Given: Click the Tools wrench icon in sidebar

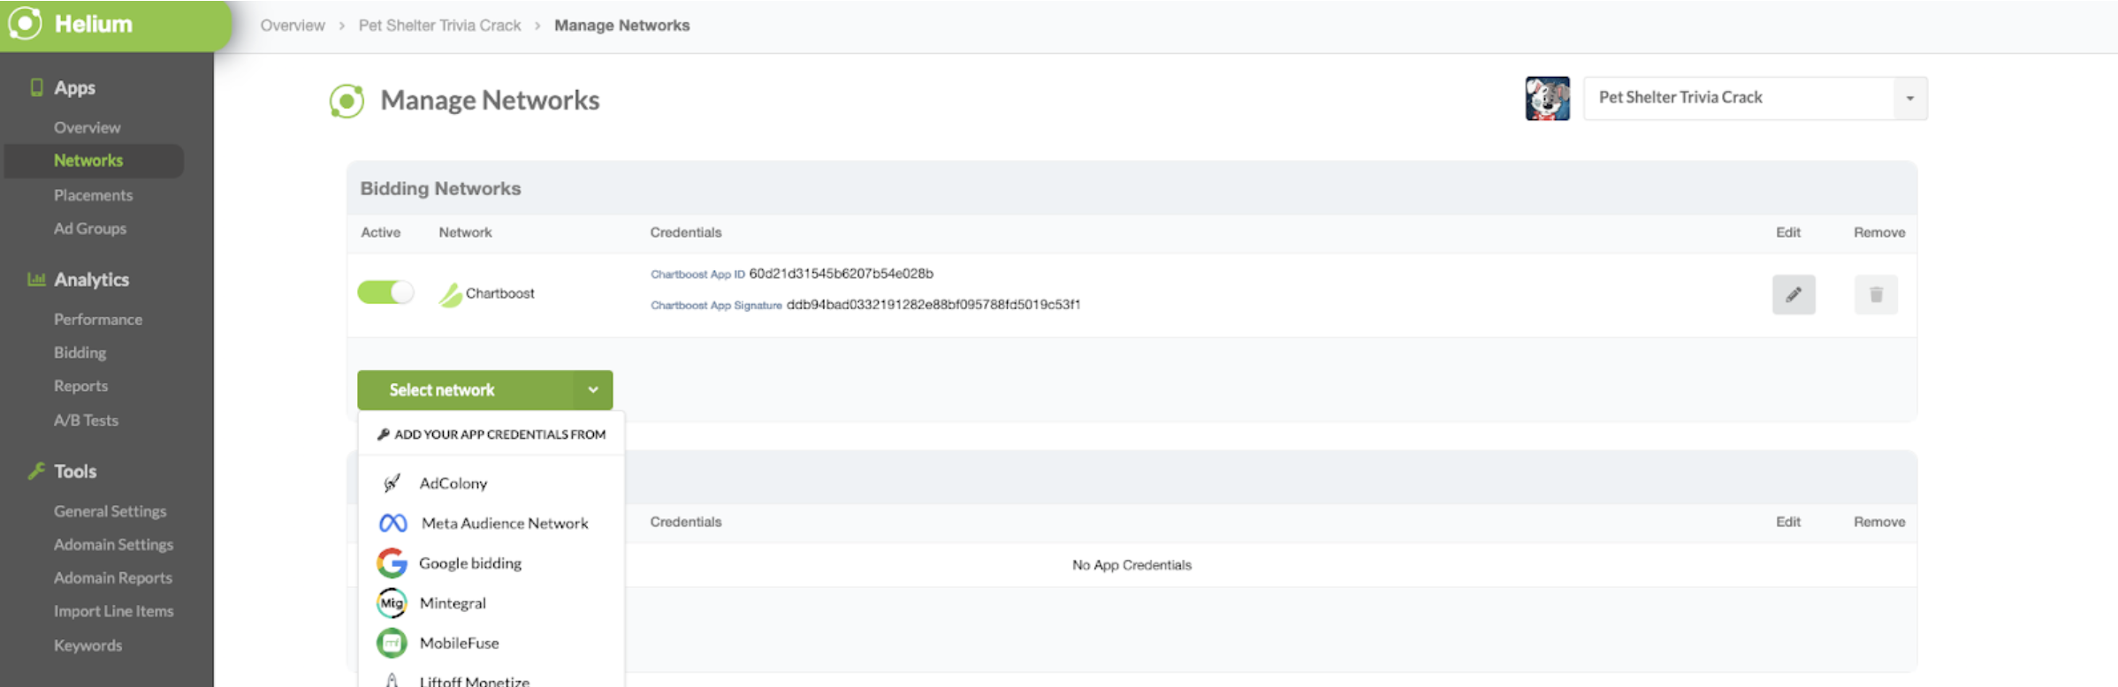Looking at the screenshot, I should click(x=36, y=471).
